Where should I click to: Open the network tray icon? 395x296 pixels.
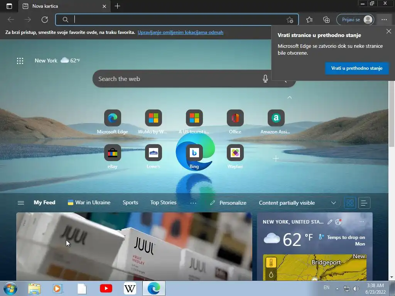347,289
